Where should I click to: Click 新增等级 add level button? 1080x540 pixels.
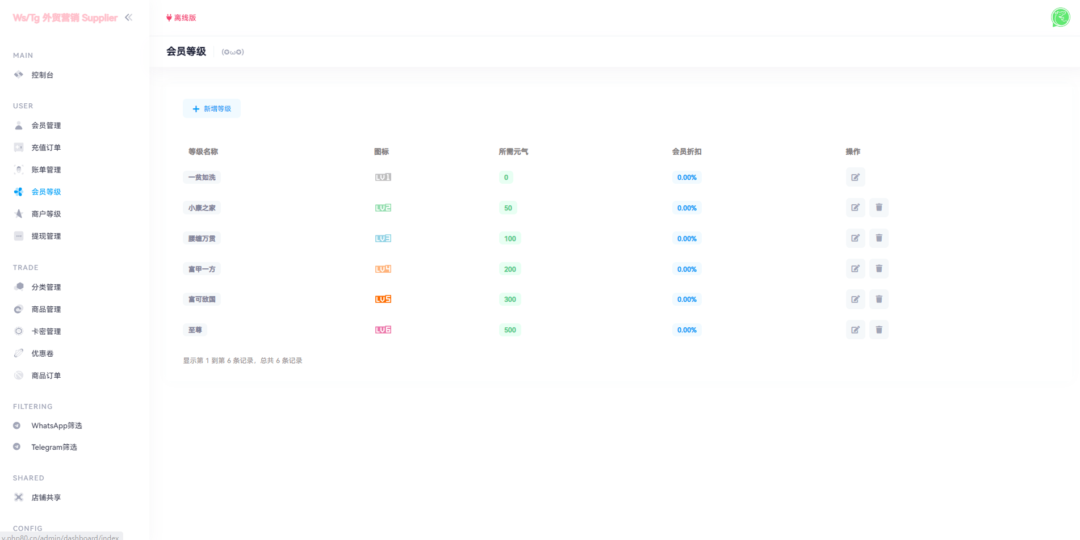(x=212, y=108)
